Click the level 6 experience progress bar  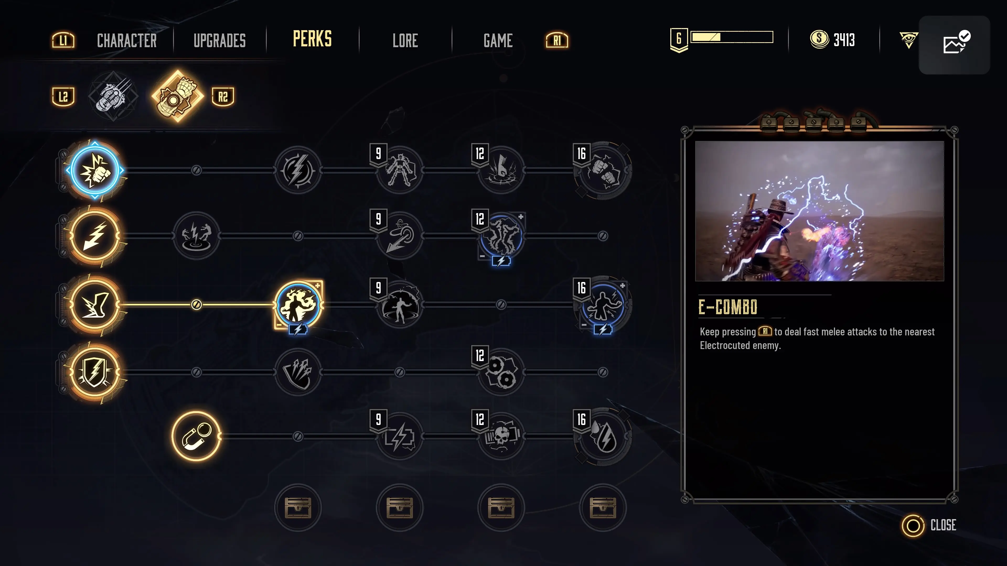click(x=732, y=37)
